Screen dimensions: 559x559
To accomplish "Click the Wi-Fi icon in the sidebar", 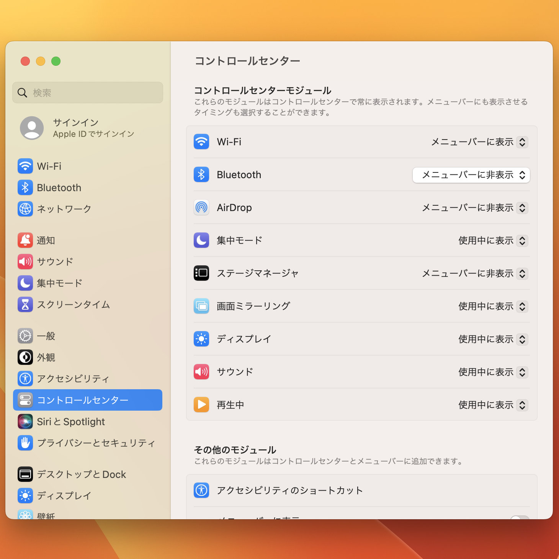I will [25, 166].
